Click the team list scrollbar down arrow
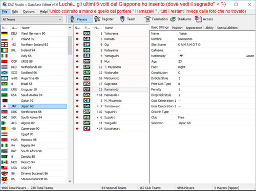The image size is (256, 191). click(x=70, y=181)
